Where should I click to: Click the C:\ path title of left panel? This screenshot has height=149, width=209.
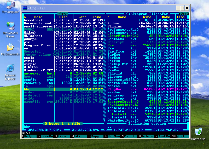(63, 14)
